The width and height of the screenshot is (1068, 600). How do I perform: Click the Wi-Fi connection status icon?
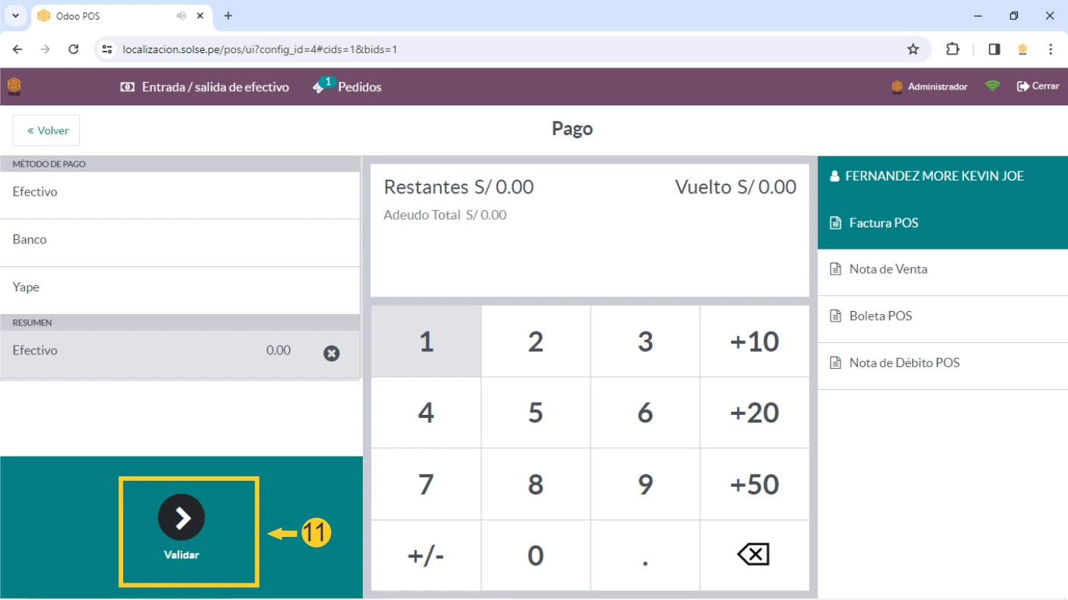click(x=992, y=86)
